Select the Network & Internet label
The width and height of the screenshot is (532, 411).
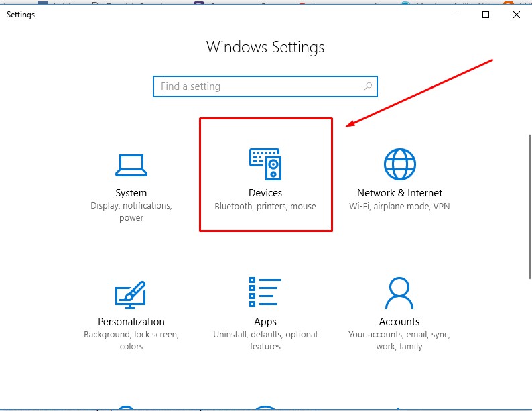[400, 193]
